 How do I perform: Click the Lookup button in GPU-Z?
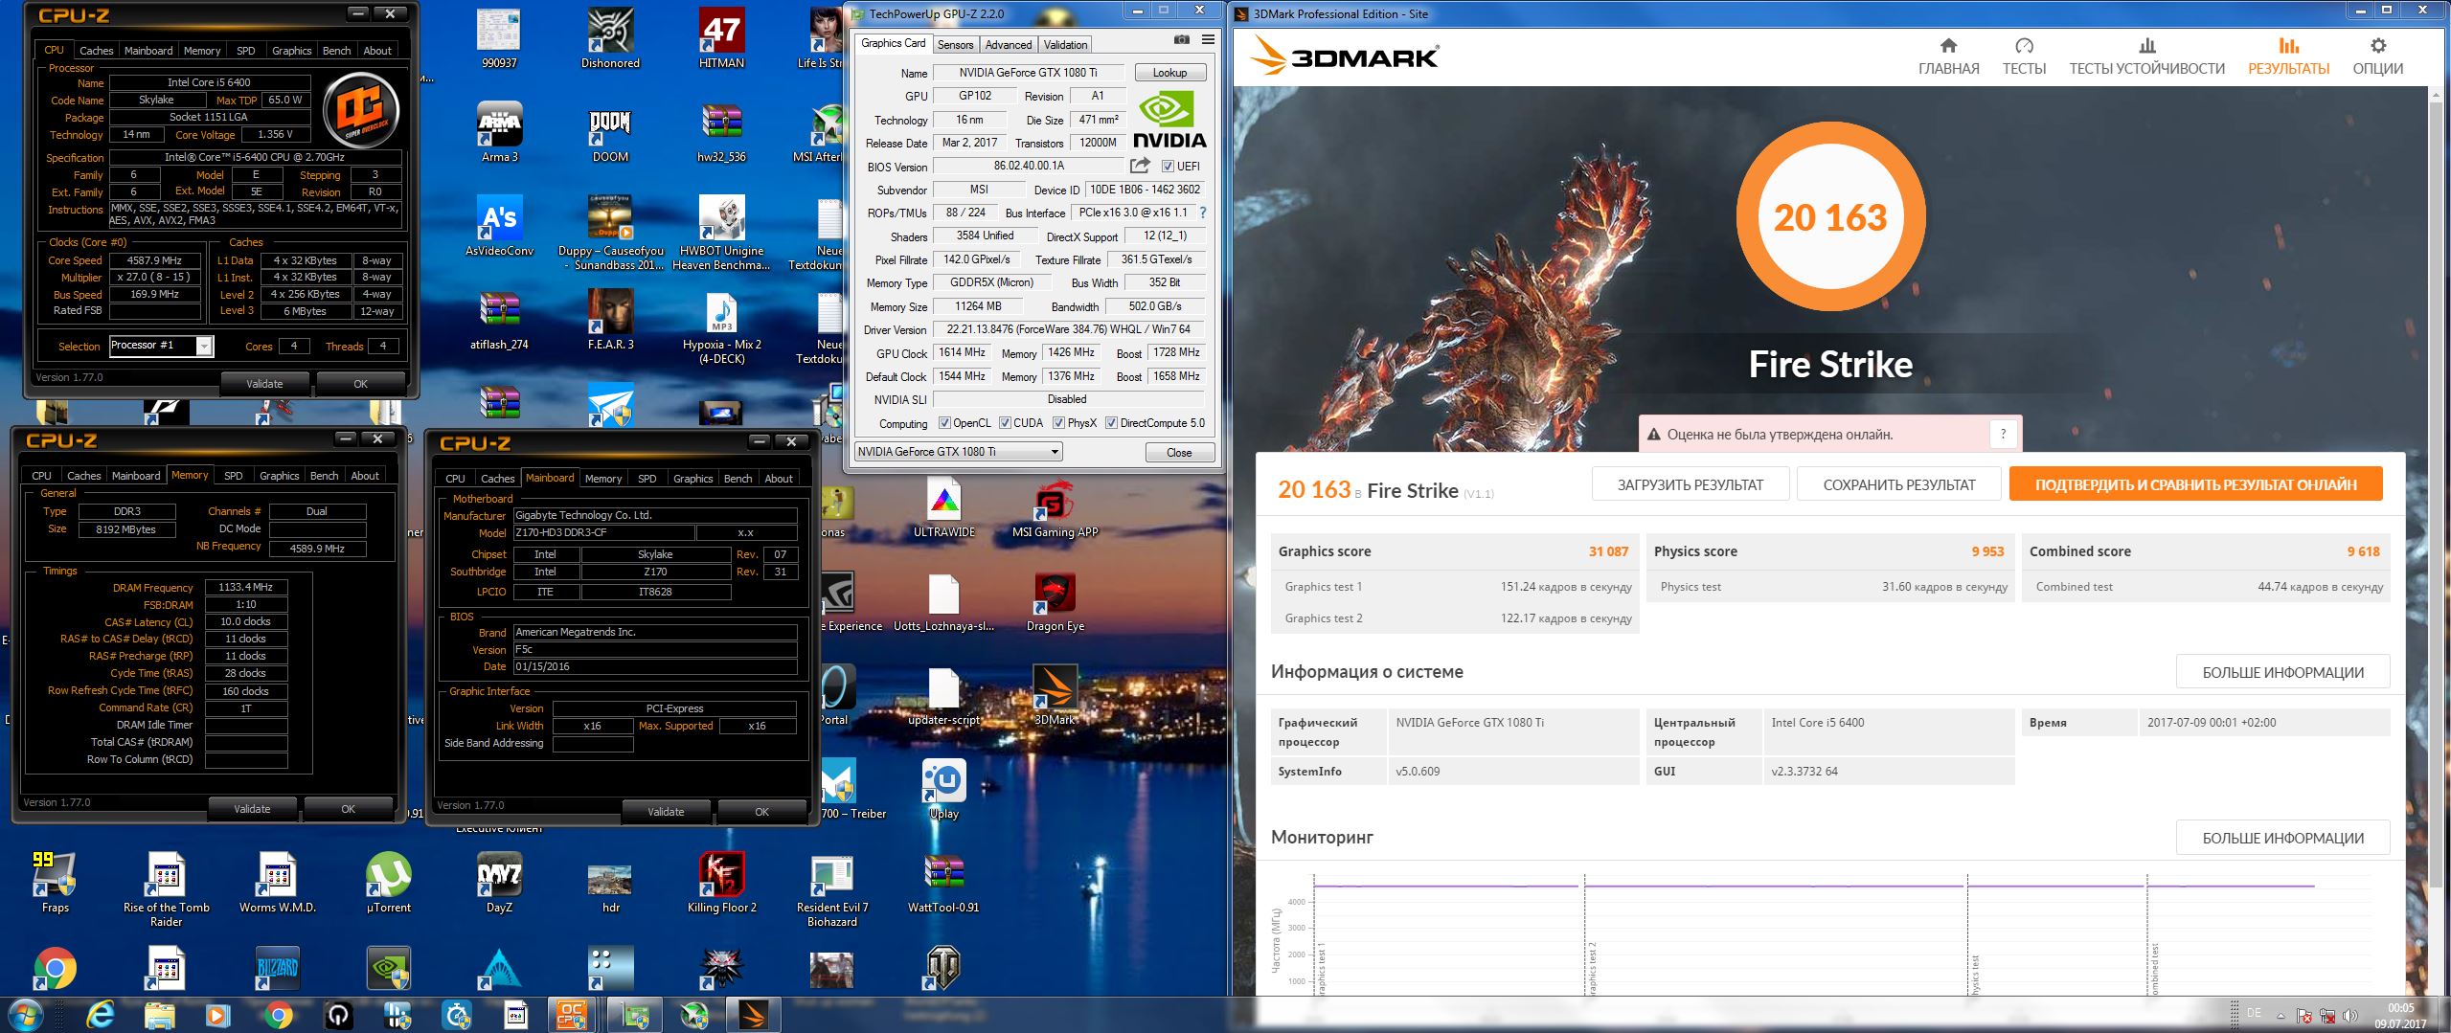[x=1169, y=73]
